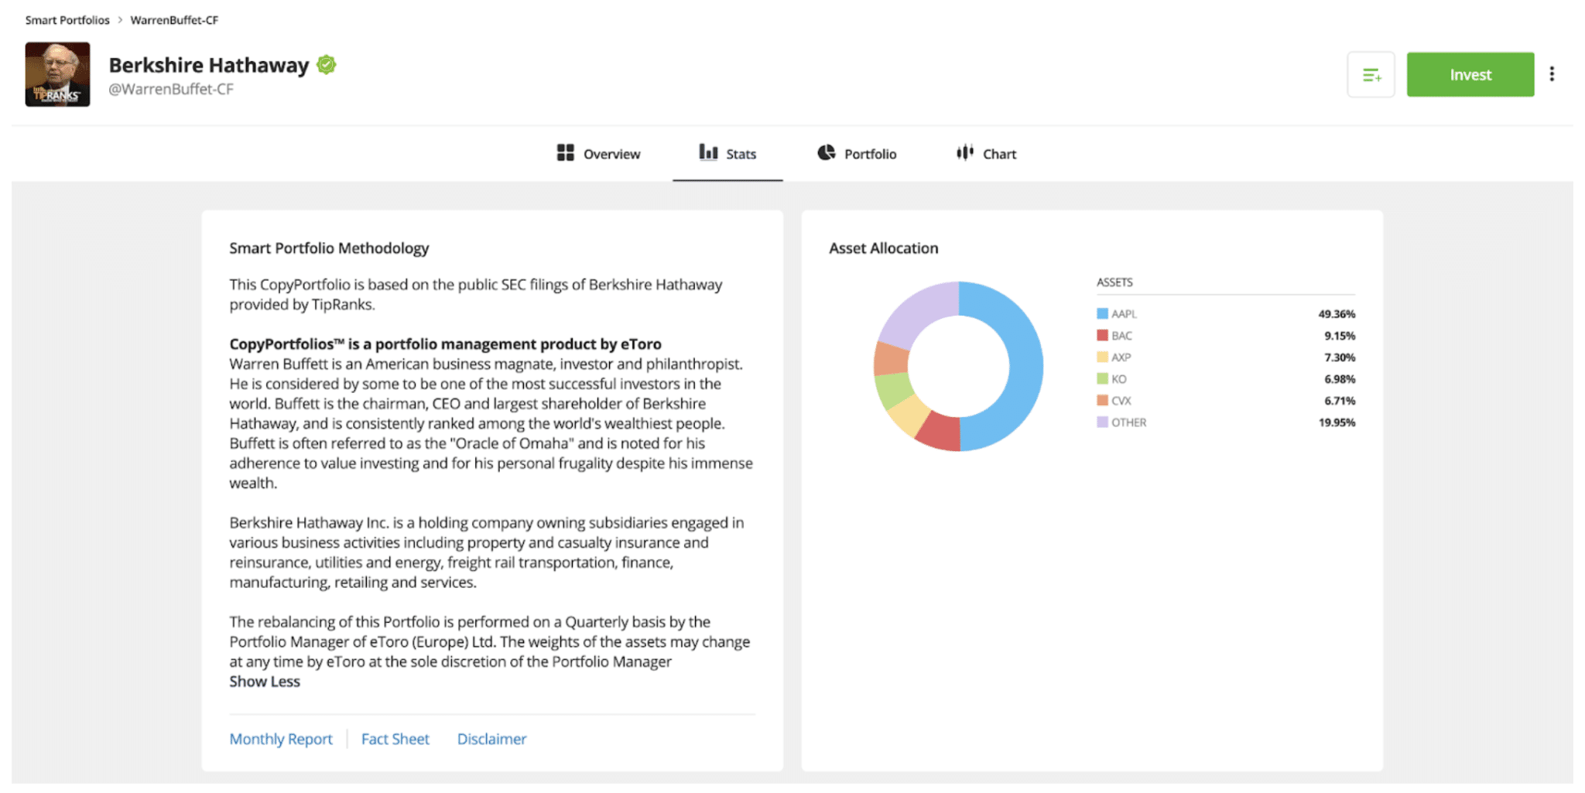
Task: Click the Chart candlestick icon
Action: (965, 152)
